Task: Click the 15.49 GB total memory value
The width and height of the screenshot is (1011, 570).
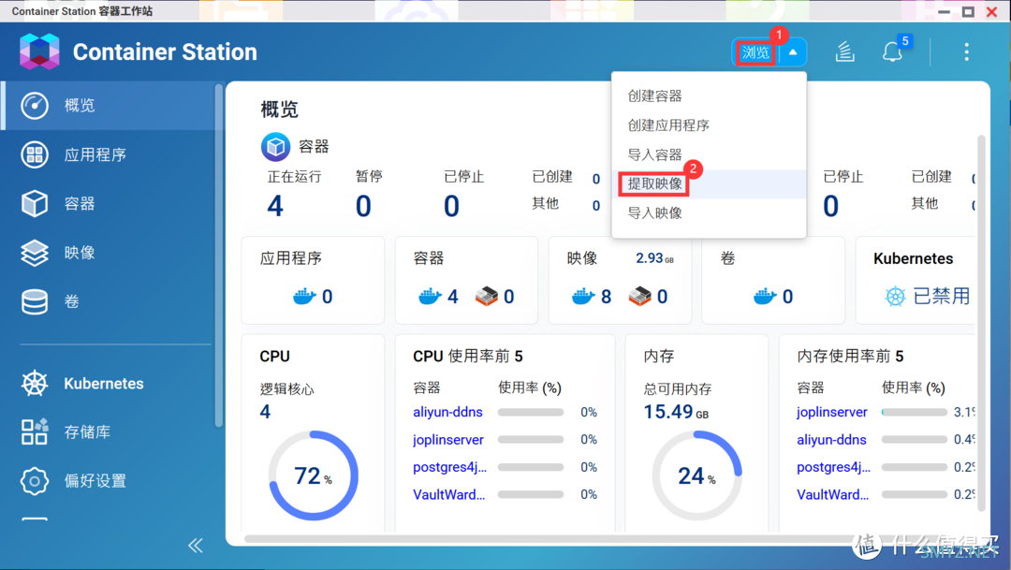Action: point(676,412)
